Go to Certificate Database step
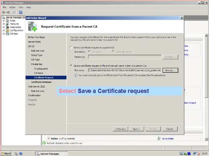Screen dimensions: 209x156 click(41, 82)
